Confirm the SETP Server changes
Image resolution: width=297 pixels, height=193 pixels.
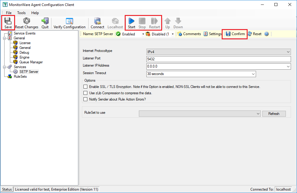tap(235, 34)
